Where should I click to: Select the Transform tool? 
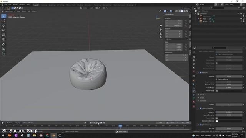point(3,39)
